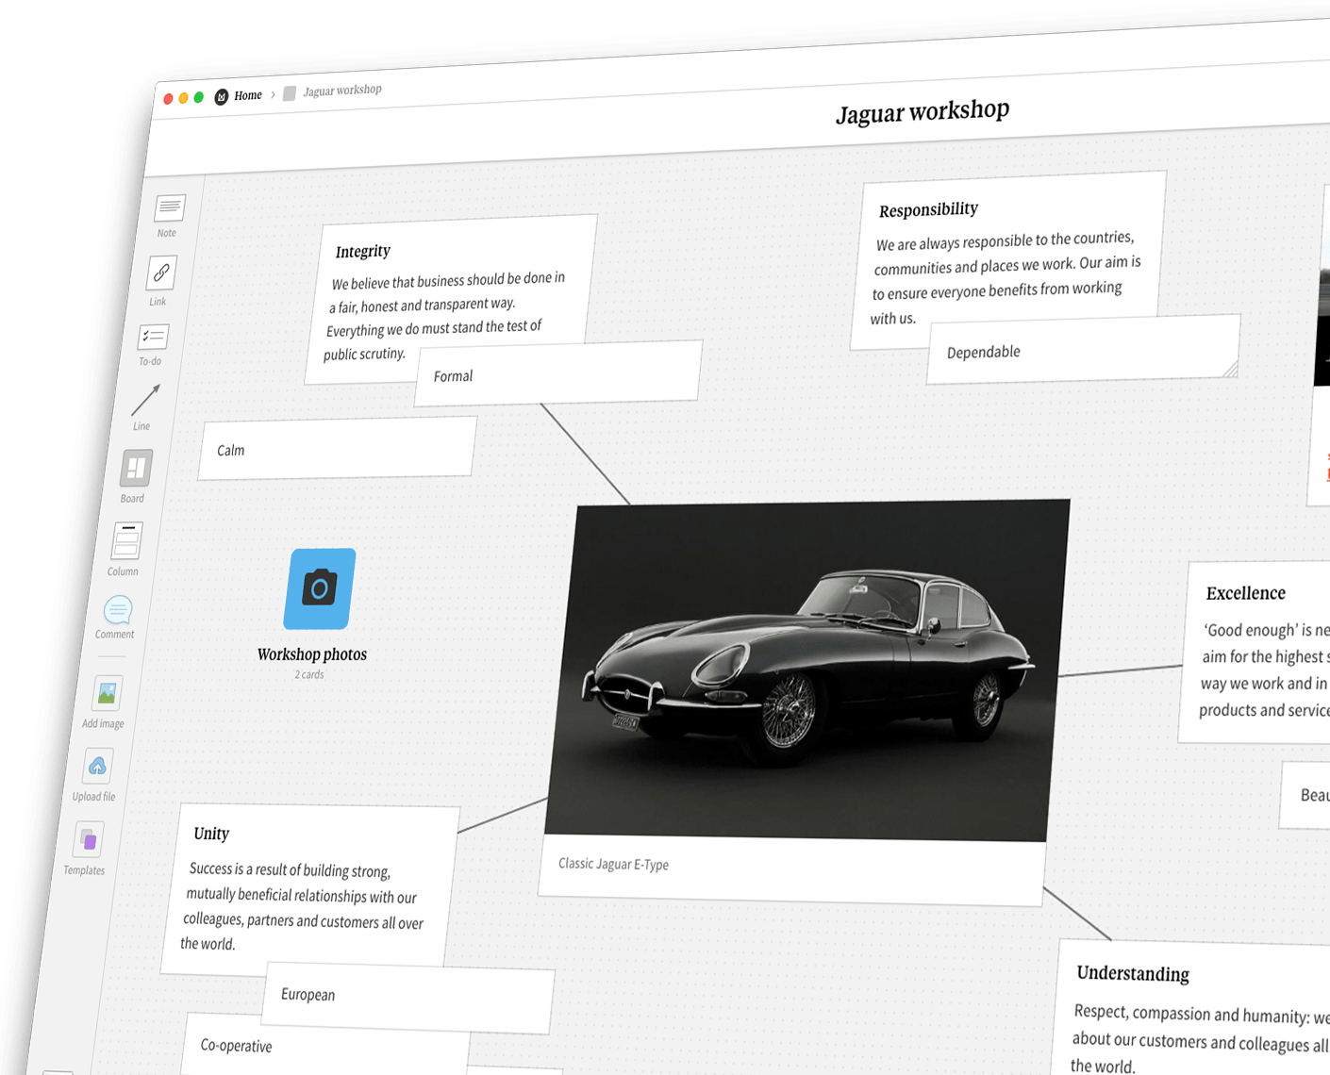Select the Classic Jaguar E-Type image
The height and width of the screenshot is (1075, 1330).
[x=808, y=671]
